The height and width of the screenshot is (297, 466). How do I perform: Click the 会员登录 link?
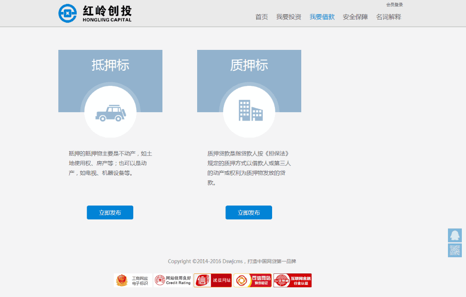(394, 5)
